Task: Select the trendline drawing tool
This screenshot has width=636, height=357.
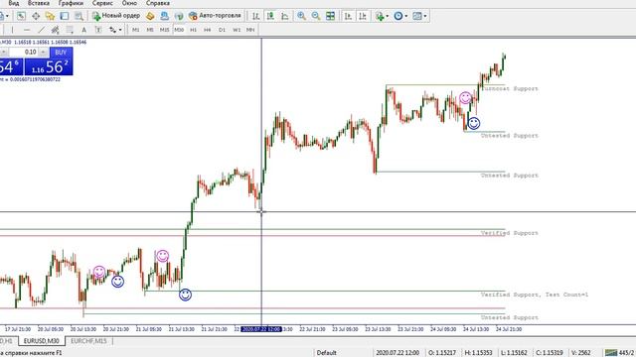Action: coord(41,30)
